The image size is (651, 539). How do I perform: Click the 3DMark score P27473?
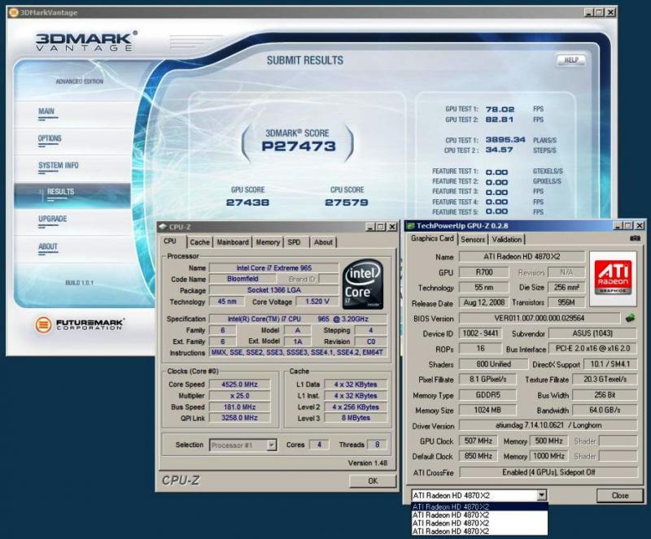pyautogui.click(x=299, y=146)
